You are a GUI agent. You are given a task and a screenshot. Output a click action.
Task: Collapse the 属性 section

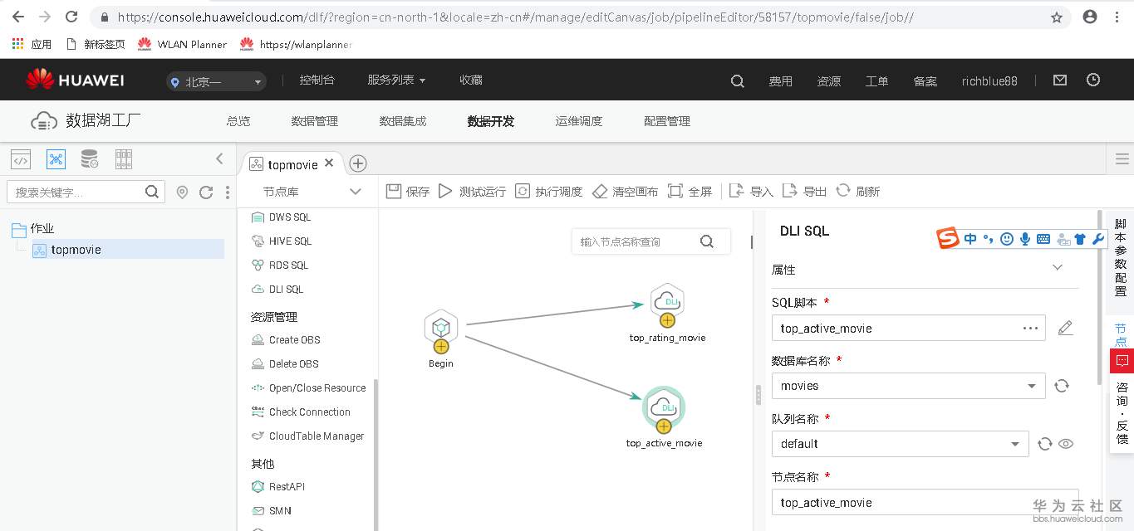1058,267
